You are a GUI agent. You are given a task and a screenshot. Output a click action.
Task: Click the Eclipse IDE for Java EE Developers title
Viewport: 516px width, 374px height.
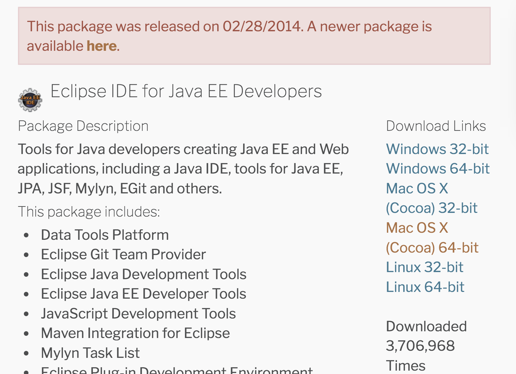[x=186, y=91]
